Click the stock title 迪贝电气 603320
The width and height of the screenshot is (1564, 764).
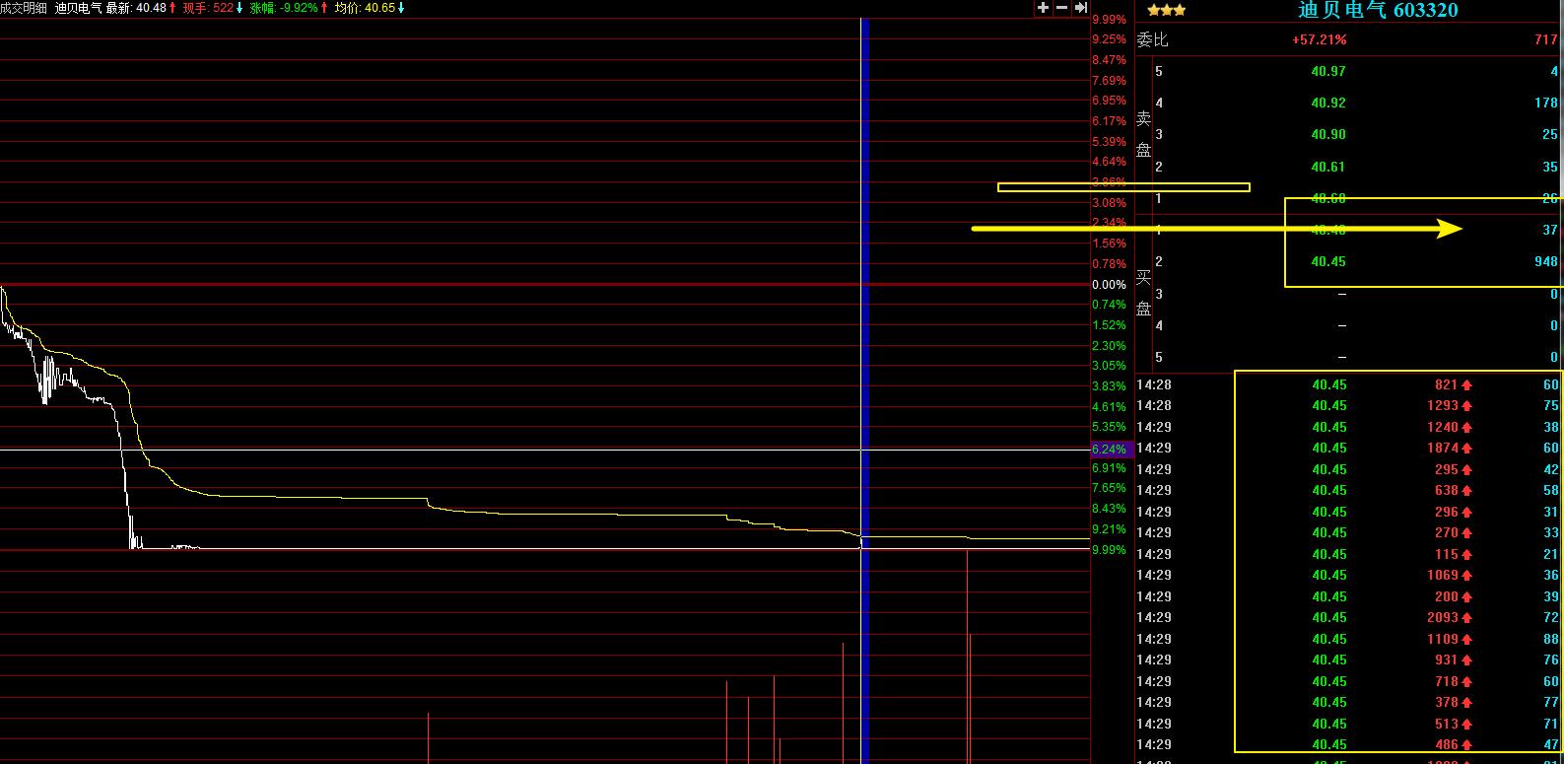[x=1378, y=11]
